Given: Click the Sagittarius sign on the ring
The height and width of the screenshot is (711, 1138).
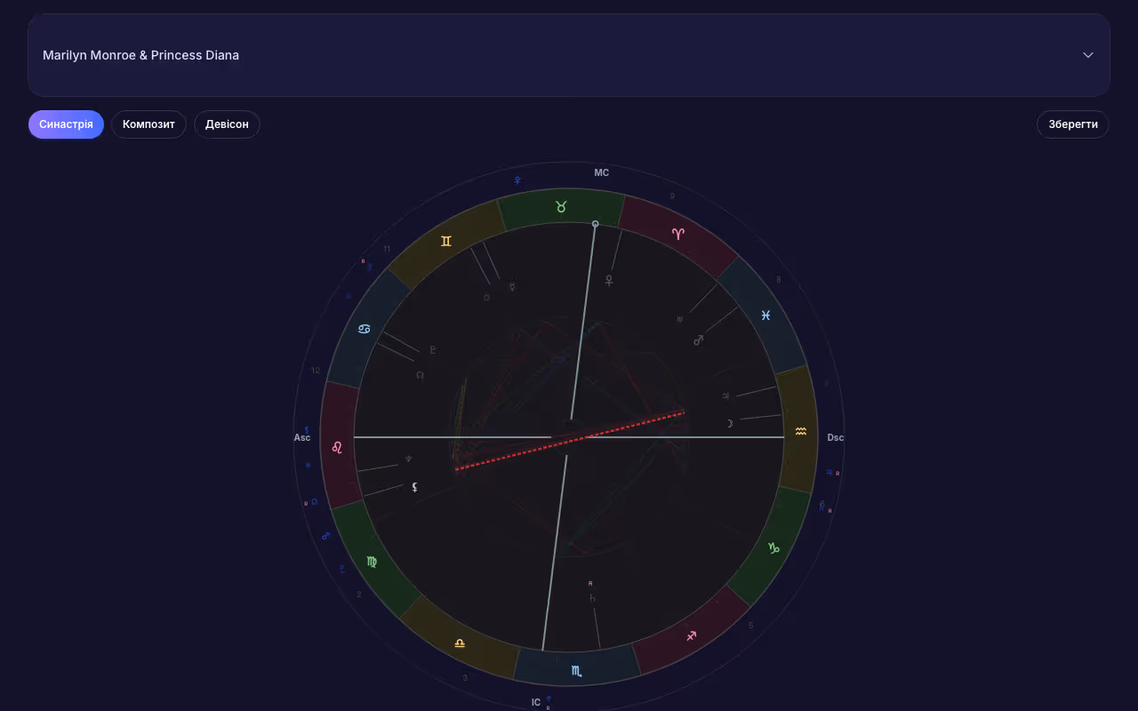Looking at the screenshot, I should (691, 635).
